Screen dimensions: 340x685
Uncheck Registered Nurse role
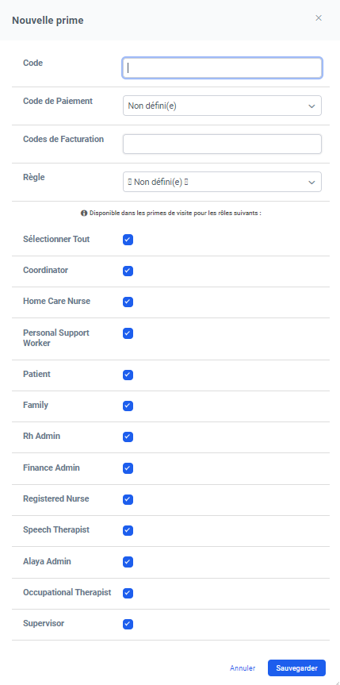click(x=128, y=499)
